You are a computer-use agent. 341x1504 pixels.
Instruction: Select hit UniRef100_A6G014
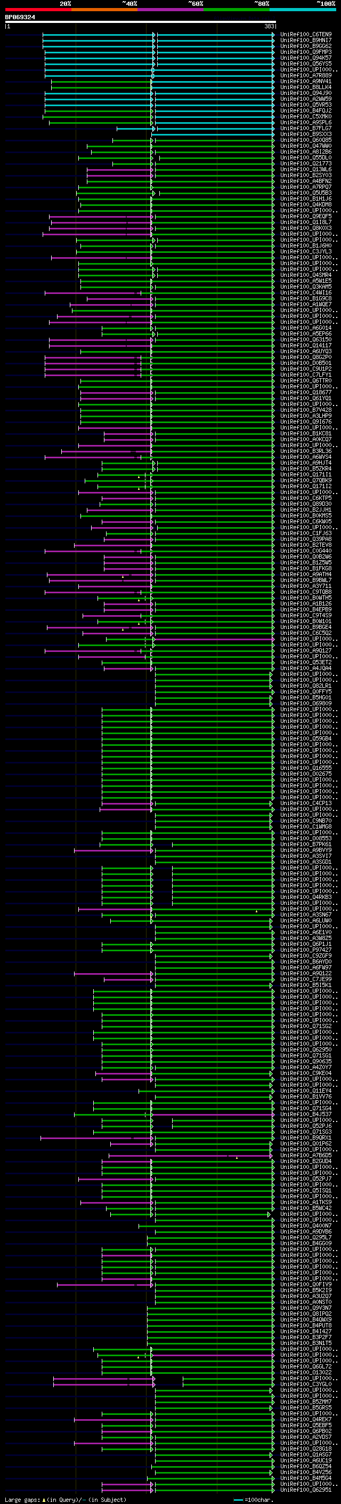[x=305, y=328]
